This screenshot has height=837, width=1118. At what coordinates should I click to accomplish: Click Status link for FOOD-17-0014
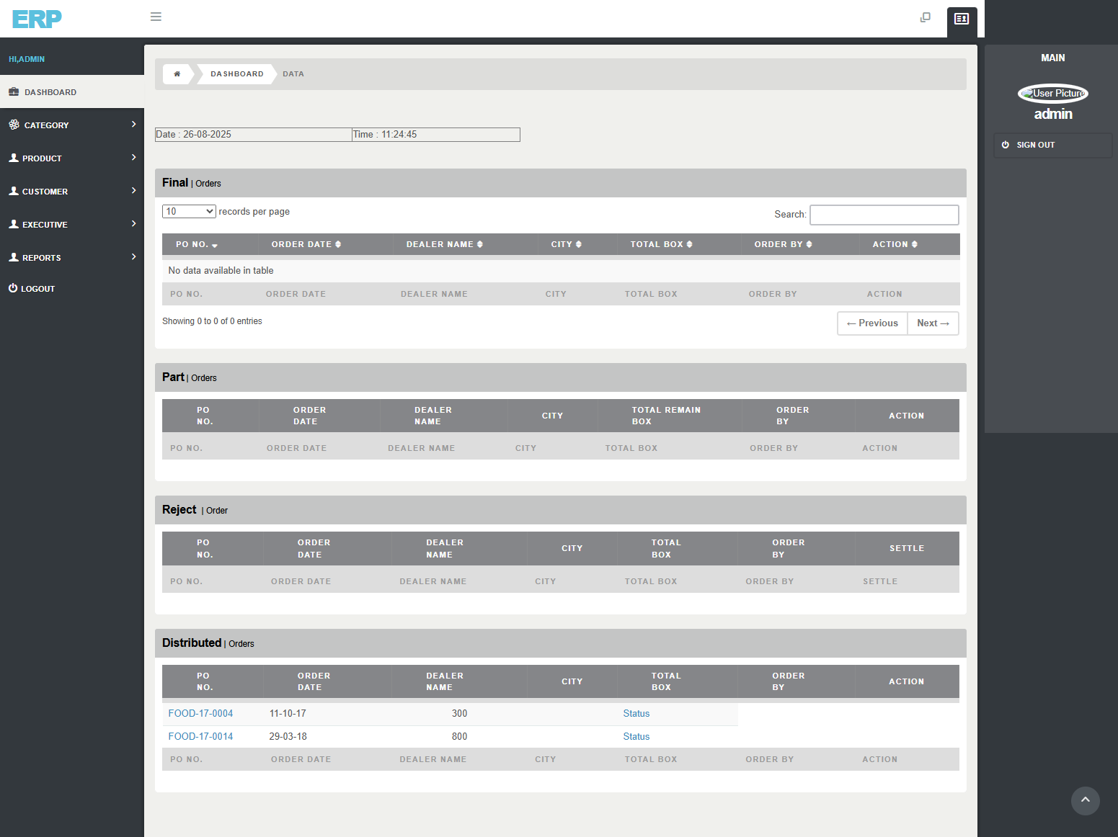[x=636, y=737]
